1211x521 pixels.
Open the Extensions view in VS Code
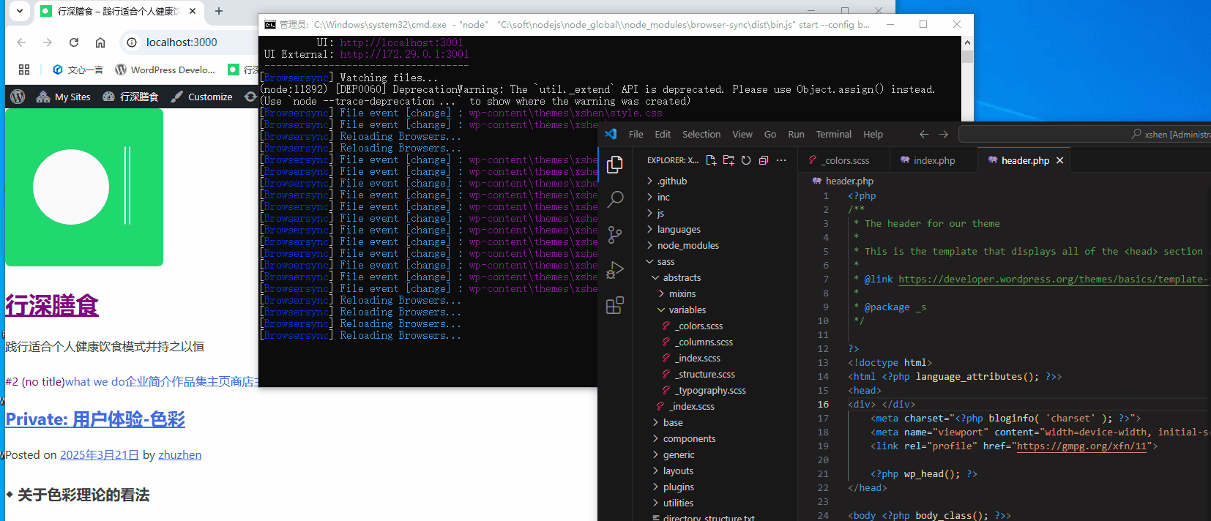tap(615, 305)
